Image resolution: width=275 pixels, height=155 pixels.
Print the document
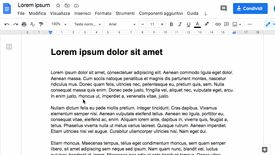(24, 24)
